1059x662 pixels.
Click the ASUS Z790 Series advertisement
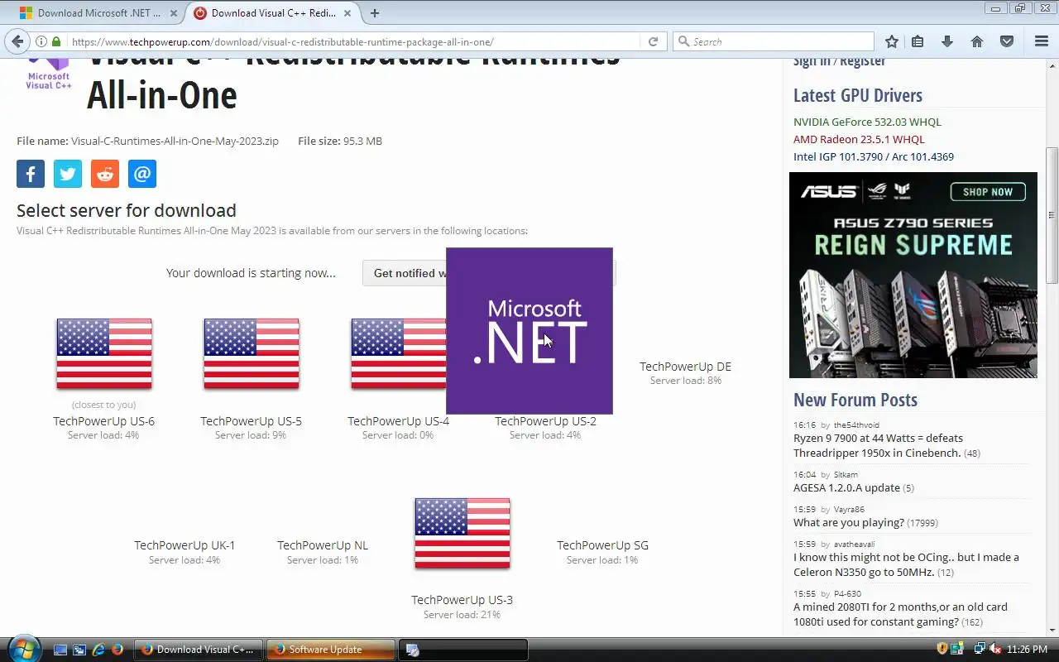click(x=913, y=275)
